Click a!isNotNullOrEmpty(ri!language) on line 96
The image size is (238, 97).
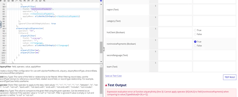(52, 46)
